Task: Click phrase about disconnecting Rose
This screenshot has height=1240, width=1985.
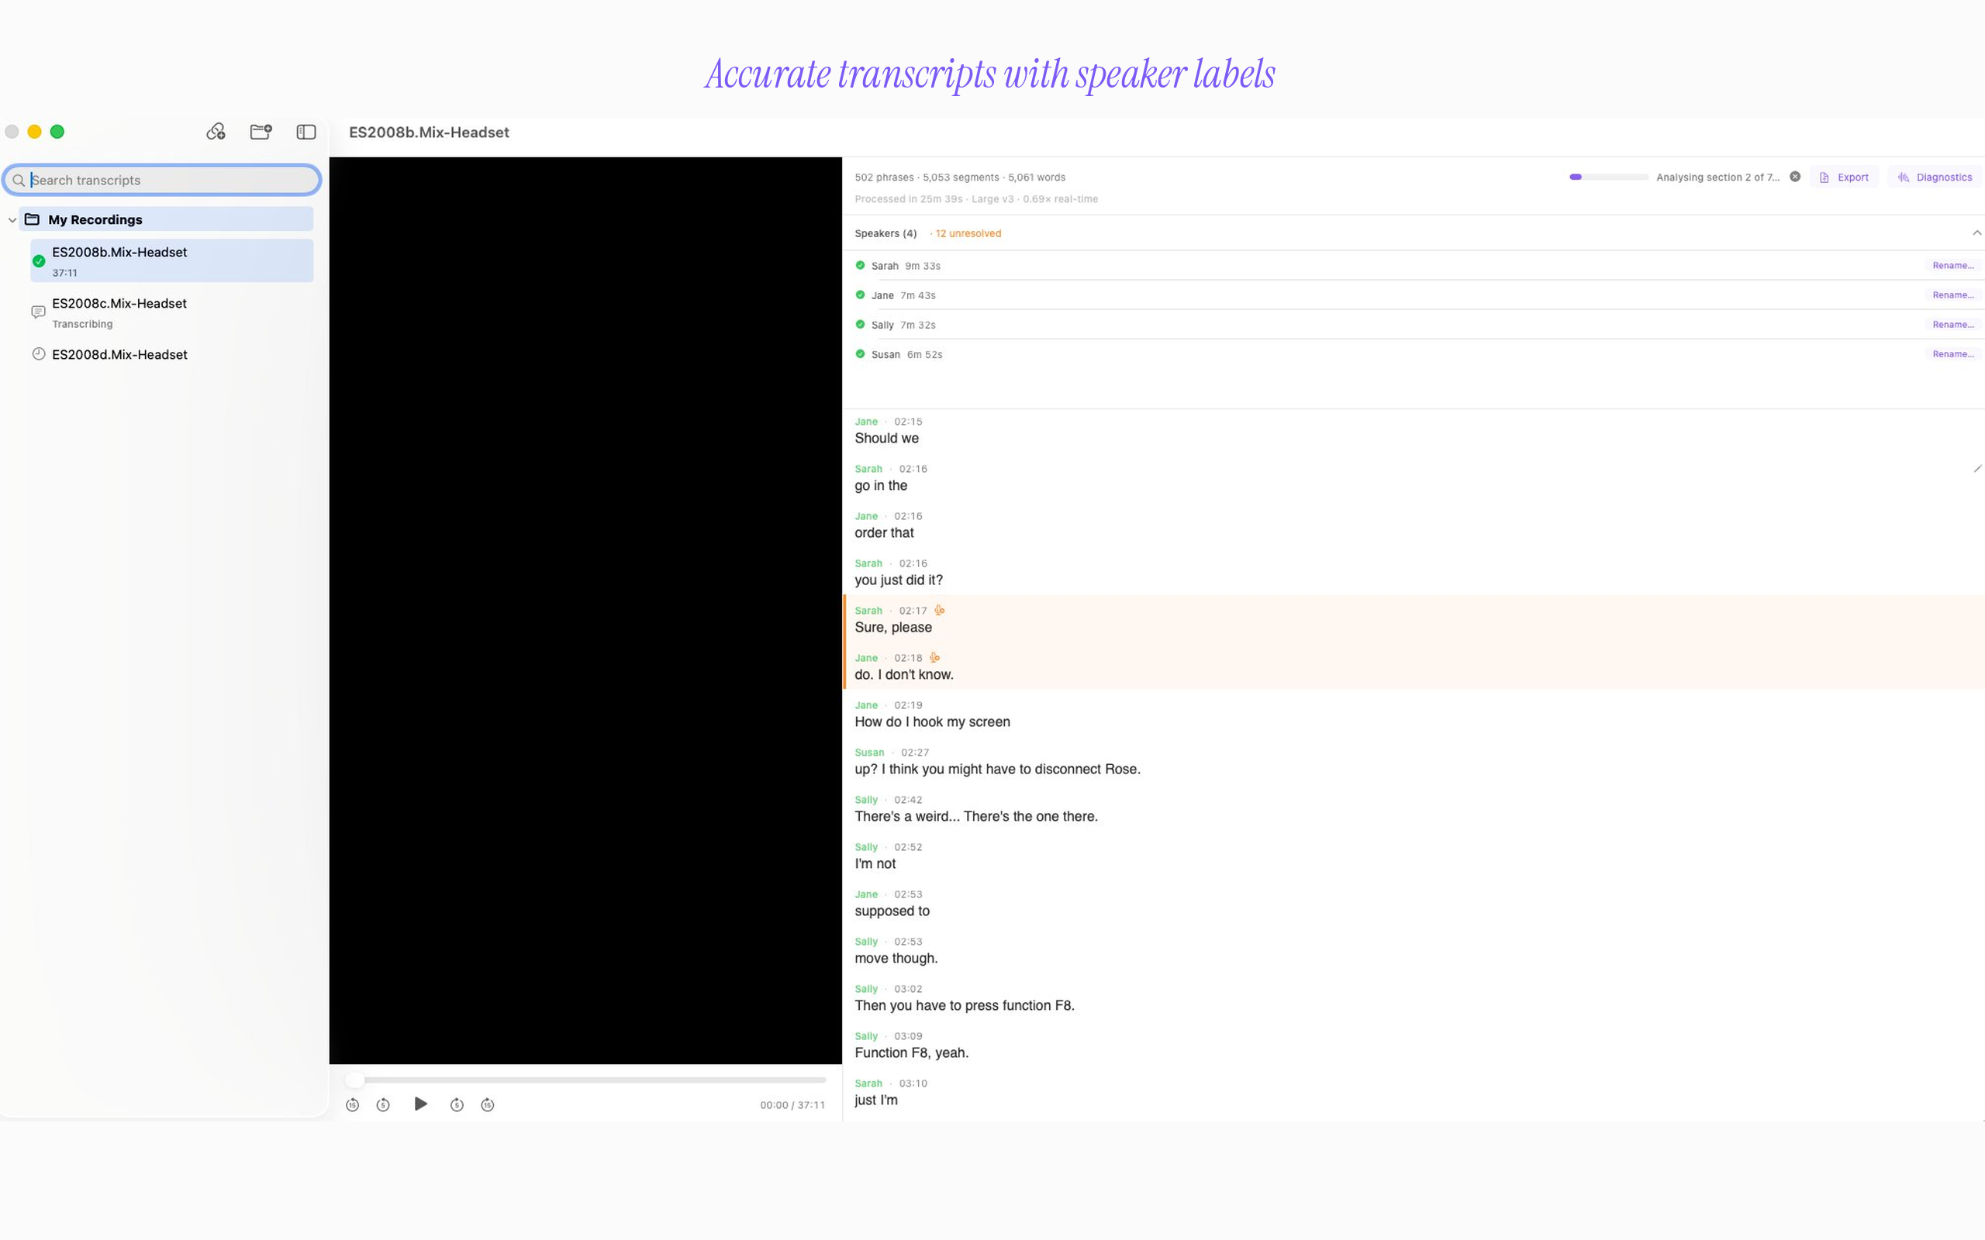Action: (x=997, y=770)
